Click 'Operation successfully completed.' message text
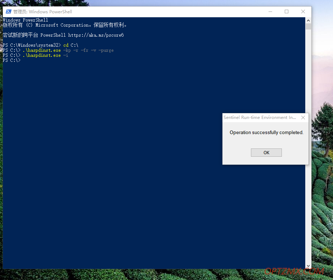Image resolution: width=333 pixels, height=280 pixels. (x=266, y=133)
